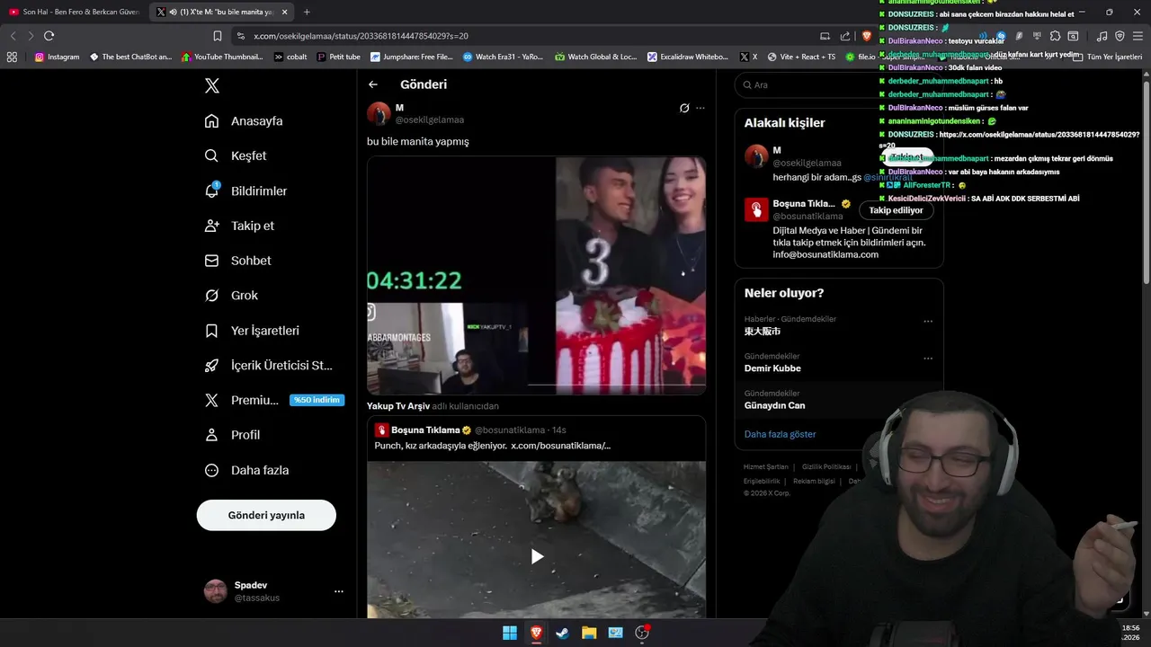Open Anasayfa home page

click(x=244, y=120)
